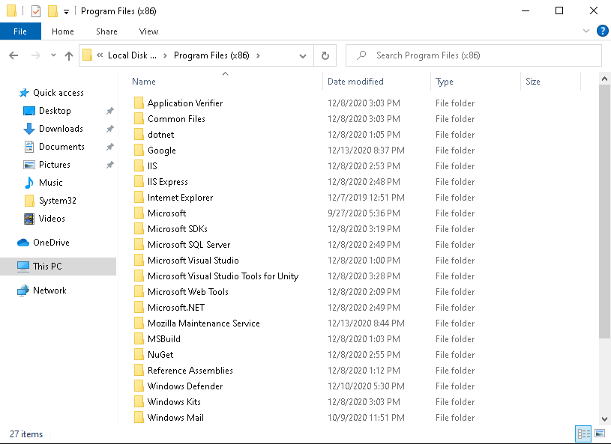
Task: Select the Microsoft Visual Studio folder name
Action: click(193, 260)
